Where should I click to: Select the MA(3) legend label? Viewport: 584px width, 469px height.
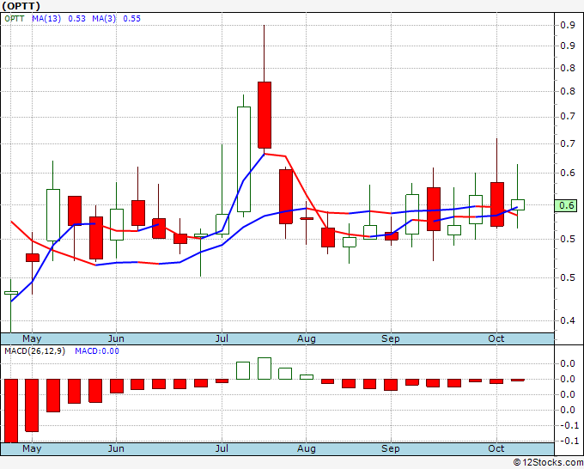(104, 19)
